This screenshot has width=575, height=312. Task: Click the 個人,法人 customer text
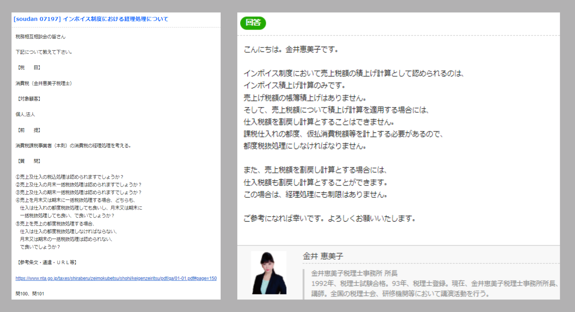pos(25,115)
